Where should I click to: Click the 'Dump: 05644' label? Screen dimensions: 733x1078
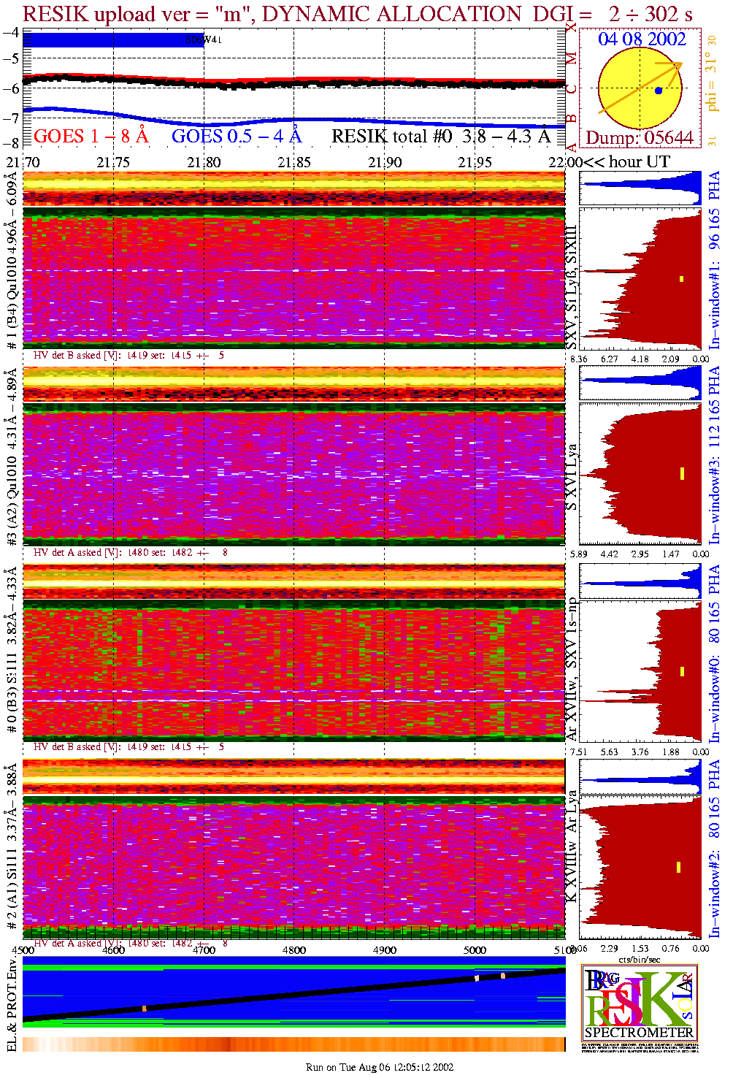(640, 138)
